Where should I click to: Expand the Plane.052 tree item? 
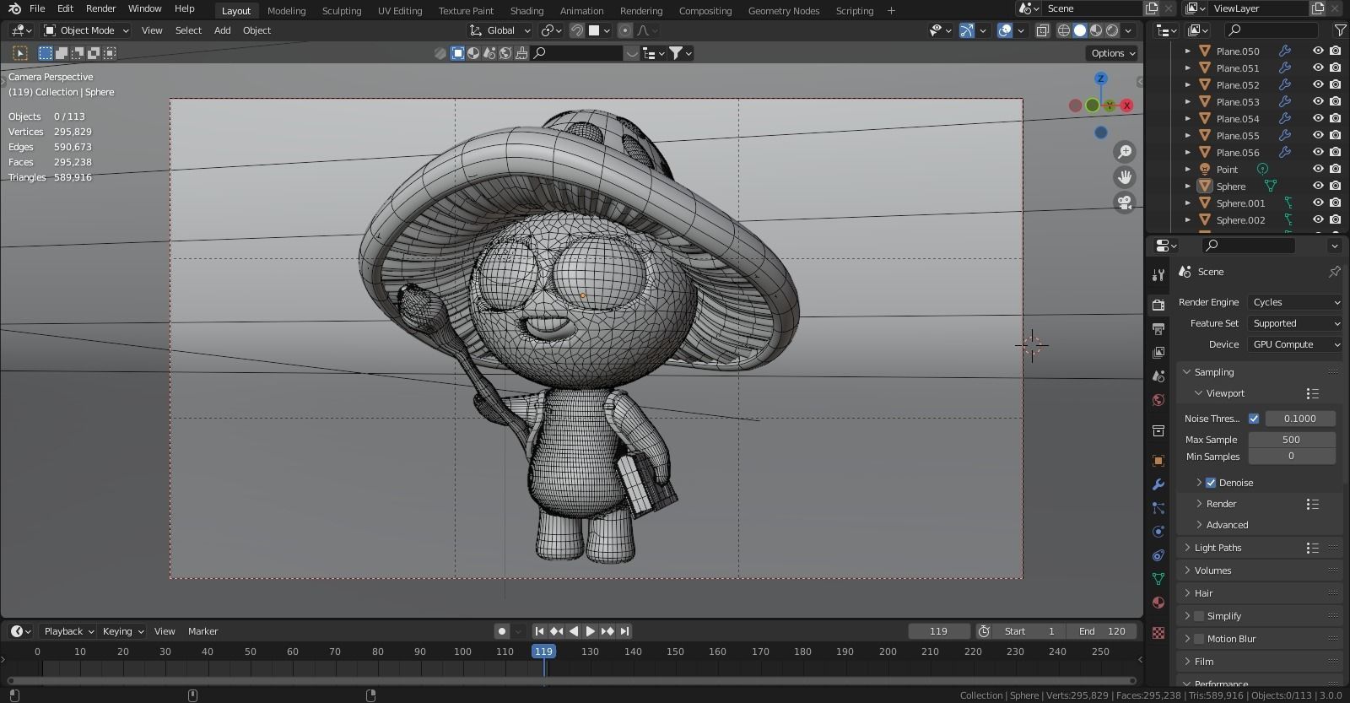click(x=1188, y=85)
